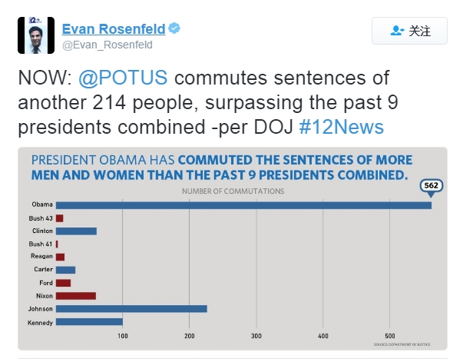473x359 pixels.
Task: Click the Obama bar in chart
Action: tap(243, 204)
